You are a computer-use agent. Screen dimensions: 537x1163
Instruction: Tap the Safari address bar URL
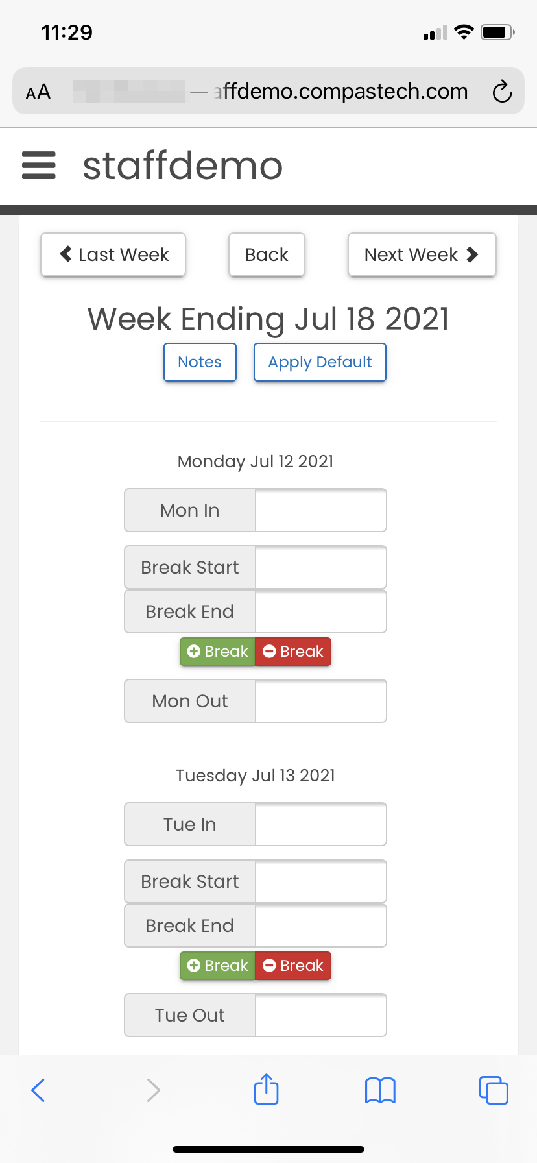340,92
